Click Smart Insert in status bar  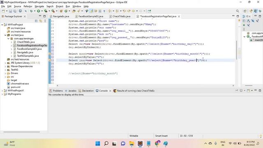161,136
